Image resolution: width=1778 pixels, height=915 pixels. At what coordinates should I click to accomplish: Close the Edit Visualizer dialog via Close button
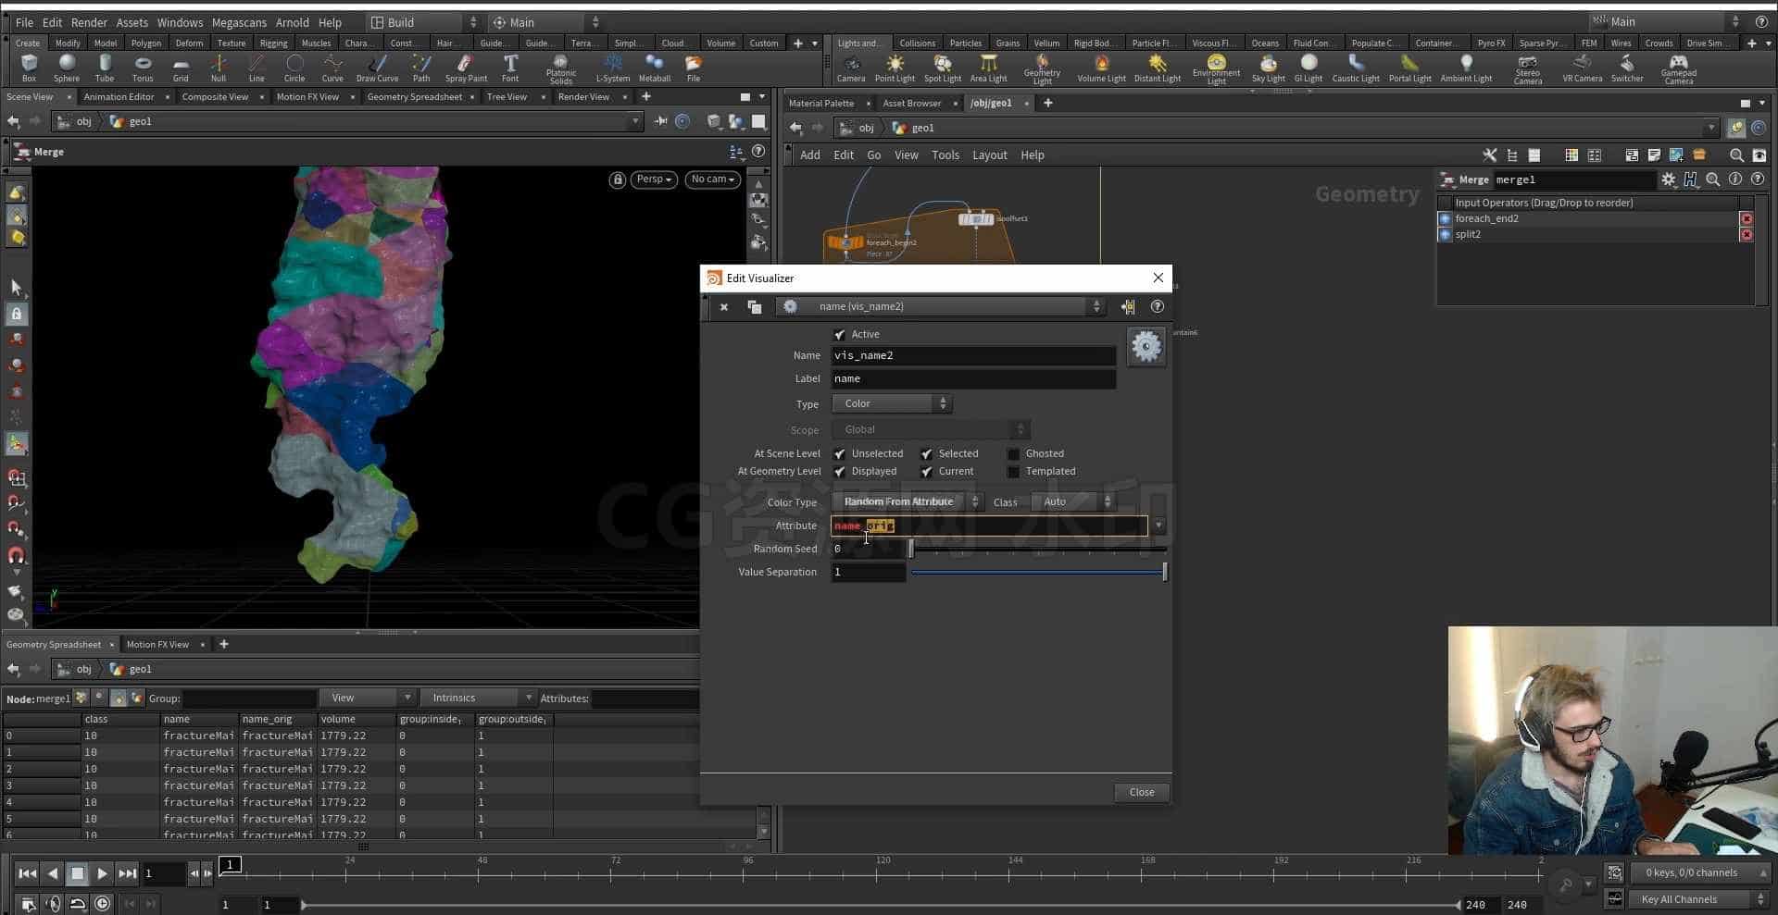click(1142, 793)
